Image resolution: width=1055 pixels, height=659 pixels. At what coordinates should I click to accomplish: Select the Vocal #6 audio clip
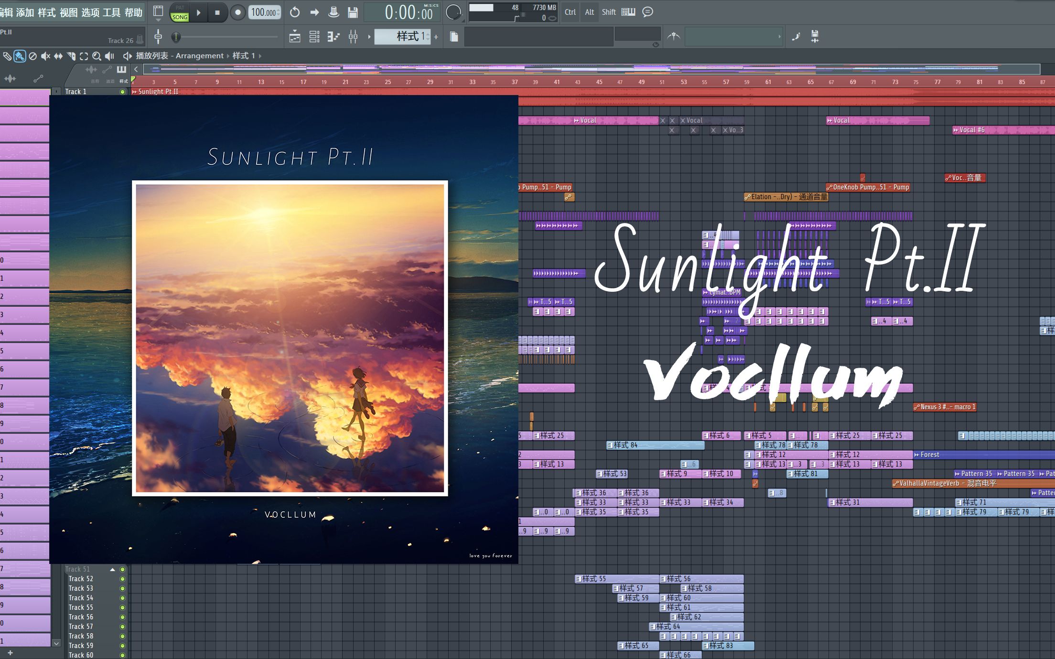(1003, 130)
